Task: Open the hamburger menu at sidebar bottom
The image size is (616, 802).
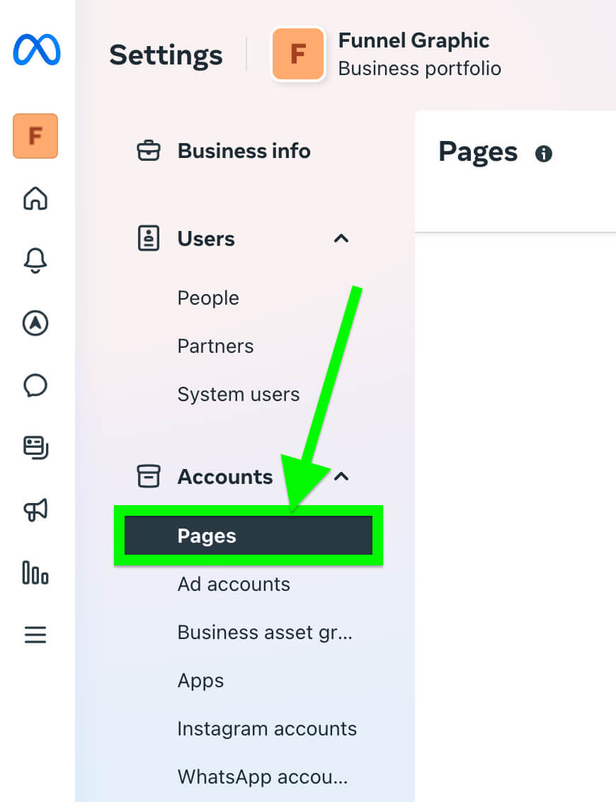Action: point(34,635)
